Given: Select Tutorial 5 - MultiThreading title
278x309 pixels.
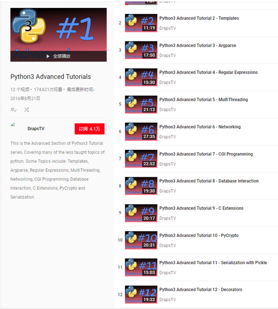Looking at the screenshot, I should tap(203, 100).
